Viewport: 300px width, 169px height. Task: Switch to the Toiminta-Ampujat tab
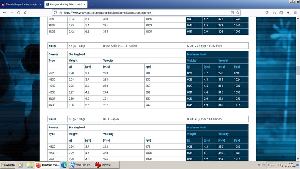tap(21, 4)
